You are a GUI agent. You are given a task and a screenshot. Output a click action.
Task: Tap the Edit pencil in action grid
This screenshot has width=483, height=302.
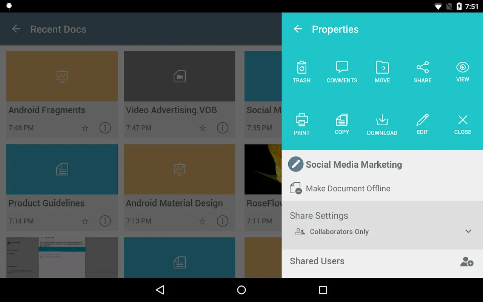tap(422, 120)
